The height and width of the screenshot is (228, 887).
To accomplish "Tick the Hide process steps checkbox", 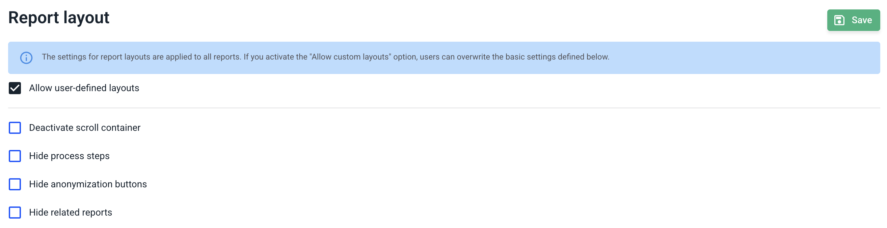I will coord(15,156).
